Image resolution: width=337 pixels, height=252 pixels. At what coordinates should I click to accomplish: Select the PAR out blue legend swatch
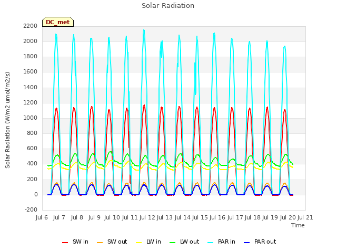(247, 243)
